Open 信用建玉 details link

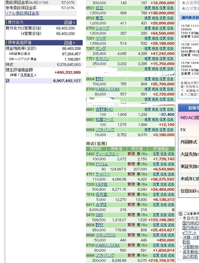click(x=28, y=75)
